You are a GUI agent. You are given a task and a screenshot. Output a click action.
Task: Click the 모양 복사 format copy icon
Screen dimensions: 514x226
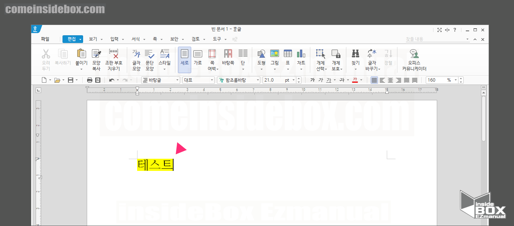96,54
